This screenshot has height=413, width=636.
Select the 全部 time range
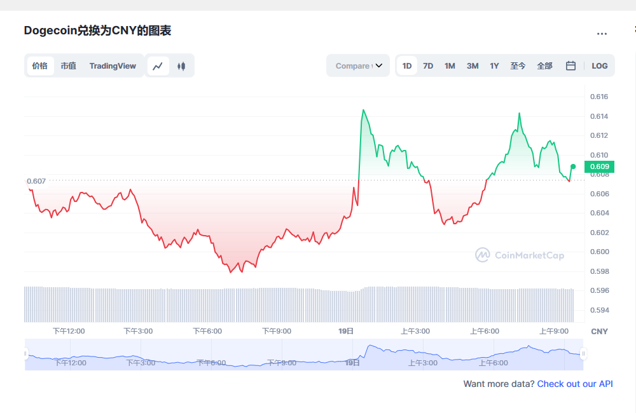pyautogui.click(x=544, y=65)
